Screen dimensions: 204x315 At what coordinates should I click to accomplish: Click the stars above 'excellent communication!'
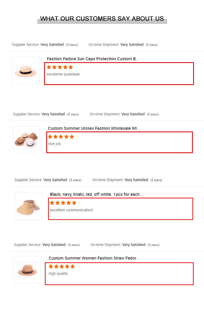pos(63,203)
